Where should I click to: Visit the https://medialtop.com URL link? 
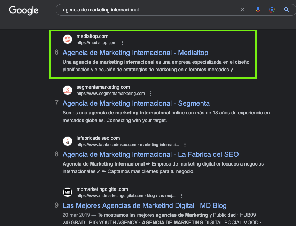pyautogui.click(x=96, y=43)
